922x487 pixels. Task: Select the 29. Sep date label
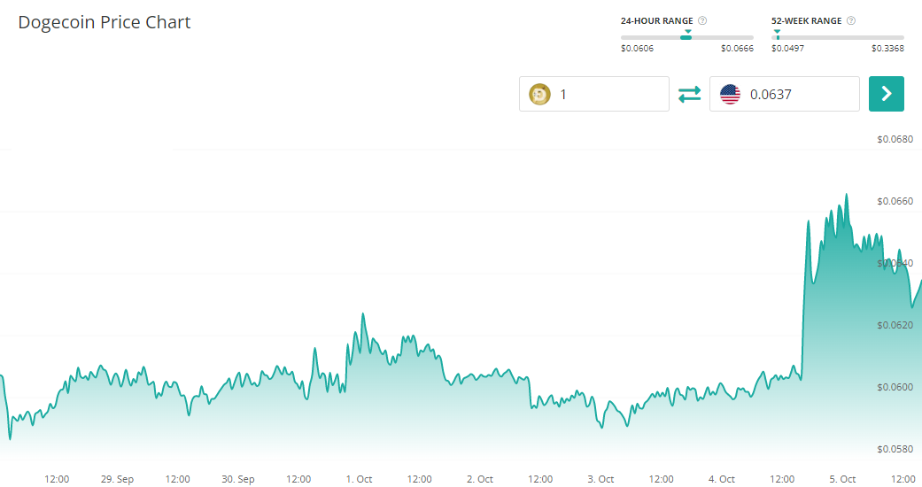pyautogui.click(x=117, y=479)
